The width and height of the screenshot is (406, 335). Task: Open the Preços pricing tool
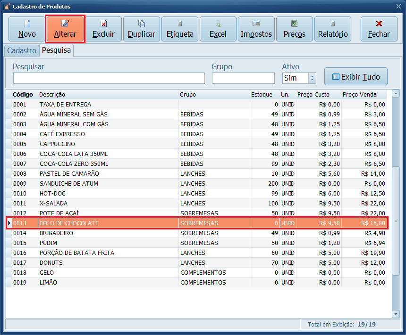pos(295,29)
